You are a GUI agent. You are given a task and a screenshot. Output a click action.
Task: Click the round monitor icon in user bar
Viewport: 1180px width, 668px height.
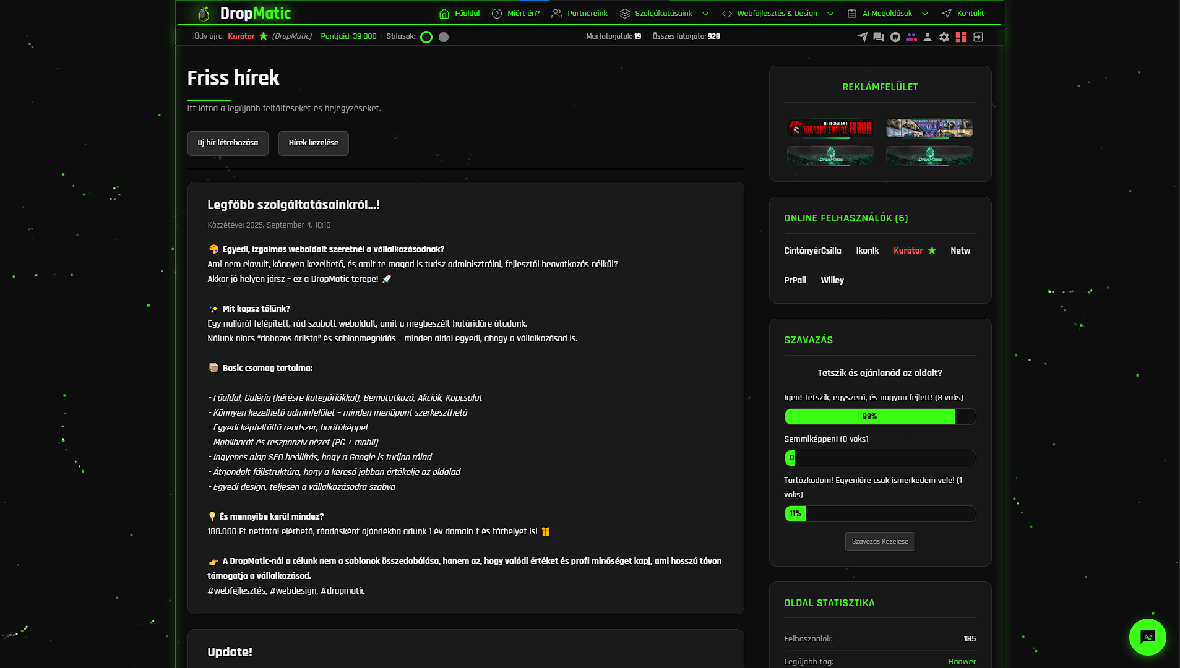pos(895,37)
